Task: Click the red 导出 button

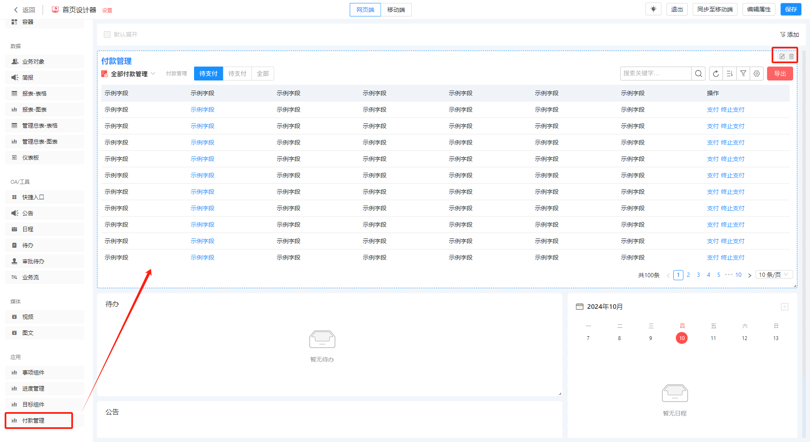Action: tap(780, 74)
